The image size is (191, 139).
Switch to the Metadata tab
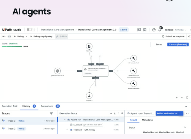tap(147, 120)
